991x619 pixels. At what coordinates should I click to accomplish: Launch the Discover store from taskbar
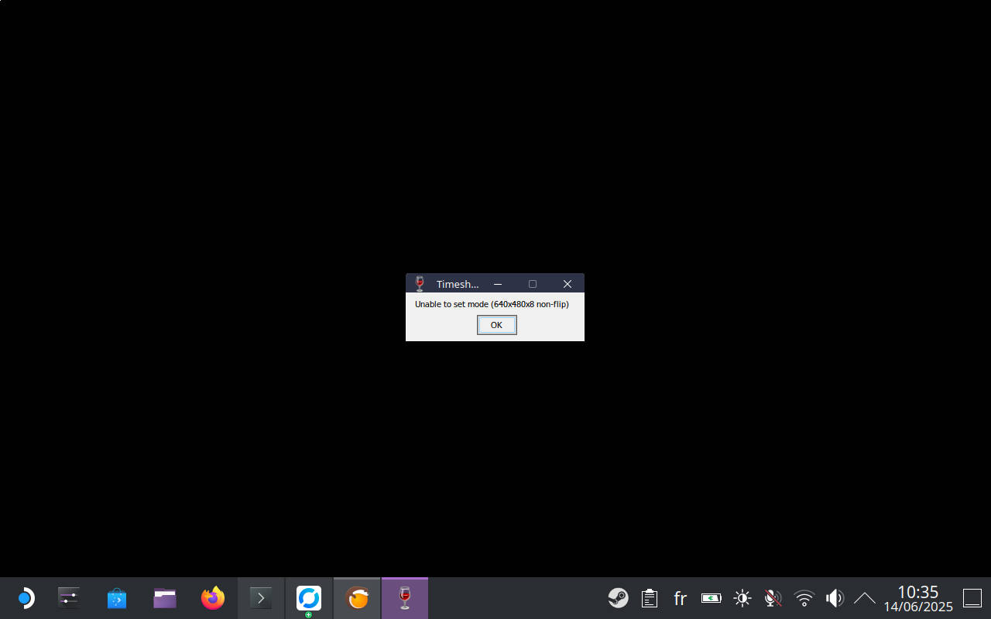117,598
